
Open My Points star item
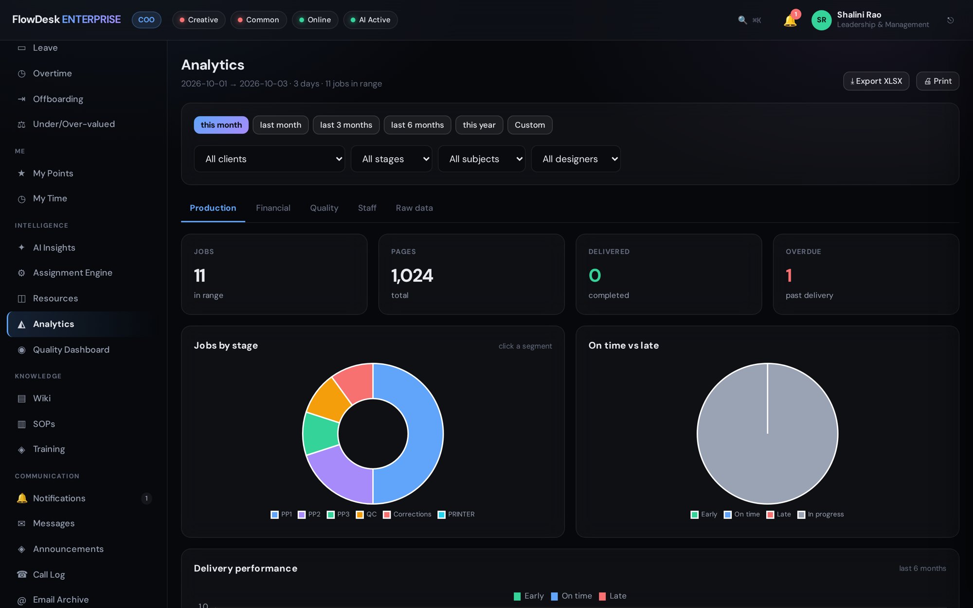click(84, 173)
